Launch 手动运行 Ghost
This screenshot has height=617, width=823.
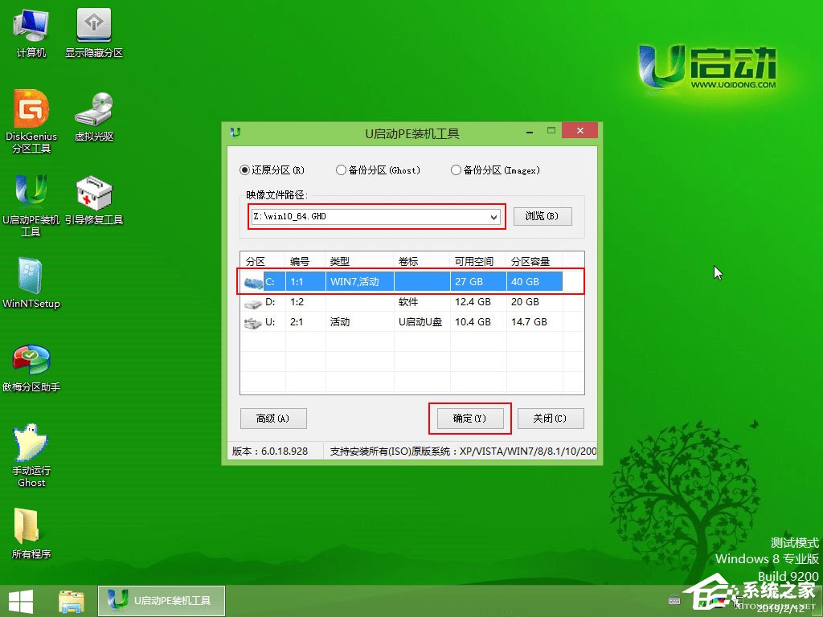tap(31, 452)
